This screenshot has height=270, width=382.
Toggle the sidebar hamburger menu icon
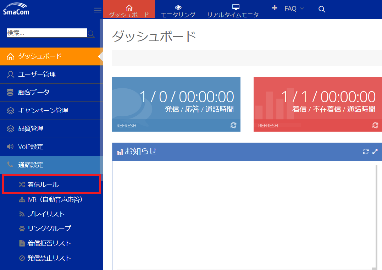(x=98, y=10)
